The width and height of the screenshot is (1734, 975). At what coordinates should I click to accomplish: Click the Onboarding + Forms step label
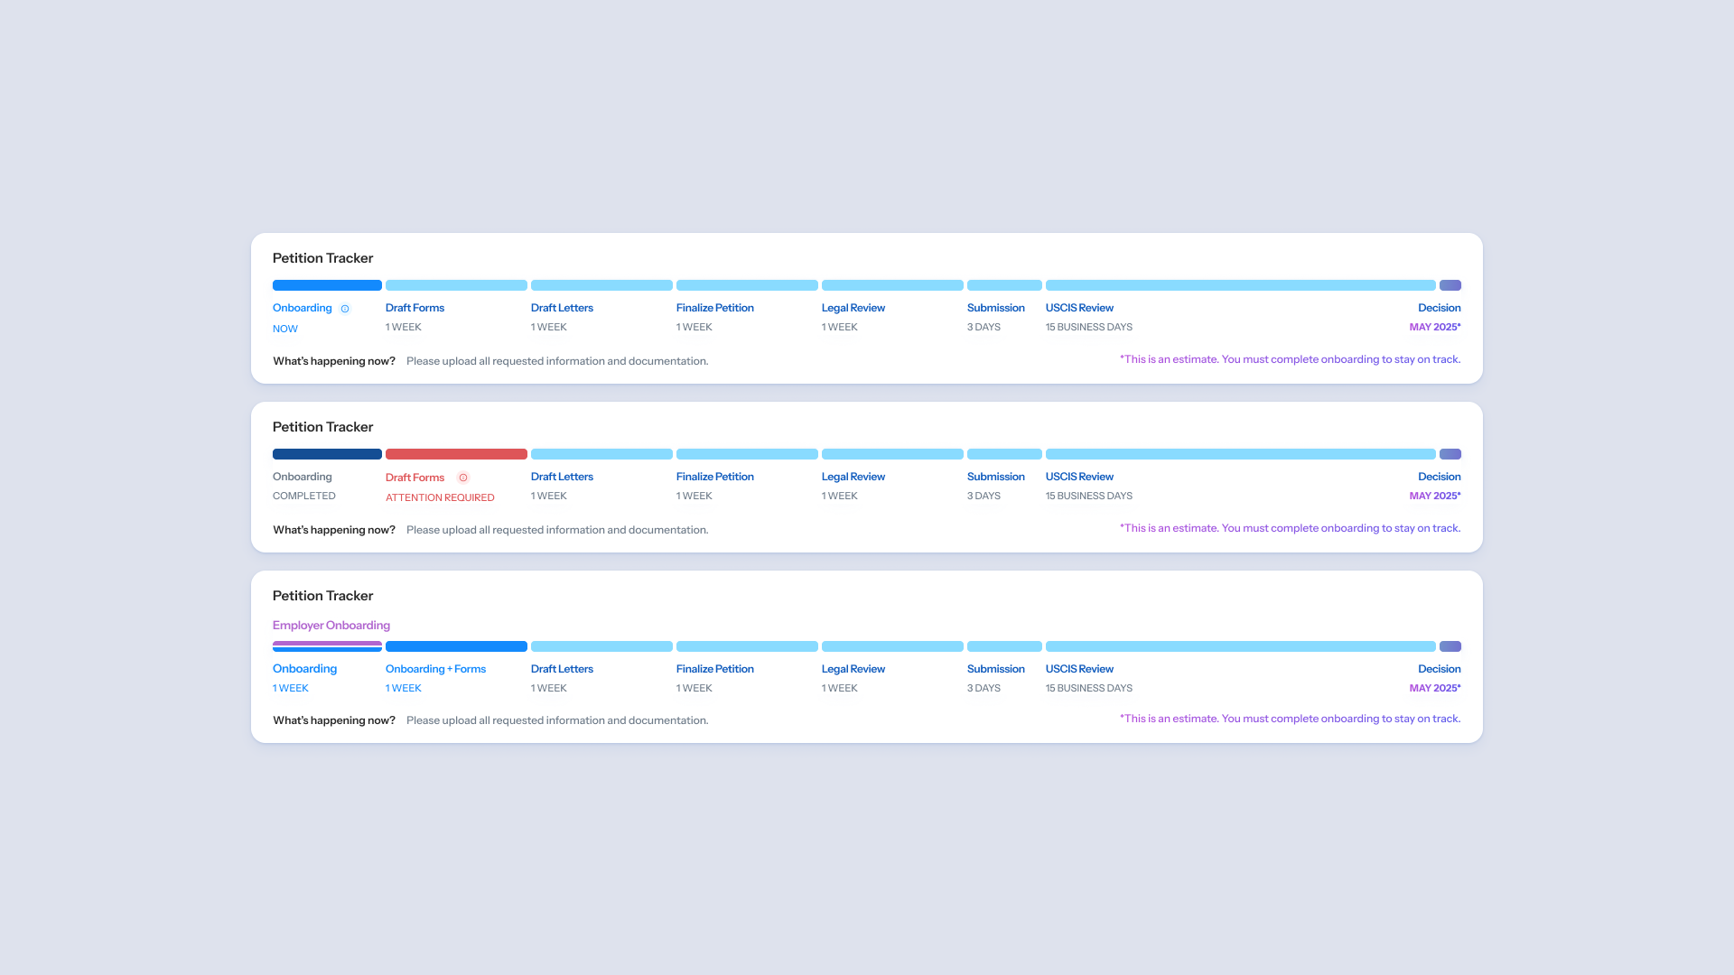click(435, 669)
